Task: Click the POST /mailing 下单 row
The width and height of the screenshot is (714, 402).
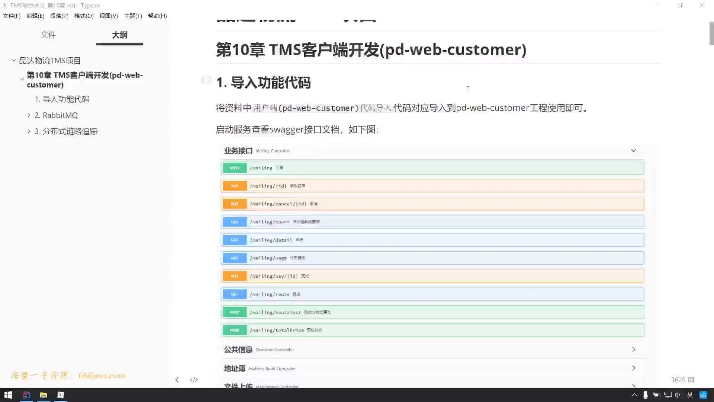Action: [432, 168]
